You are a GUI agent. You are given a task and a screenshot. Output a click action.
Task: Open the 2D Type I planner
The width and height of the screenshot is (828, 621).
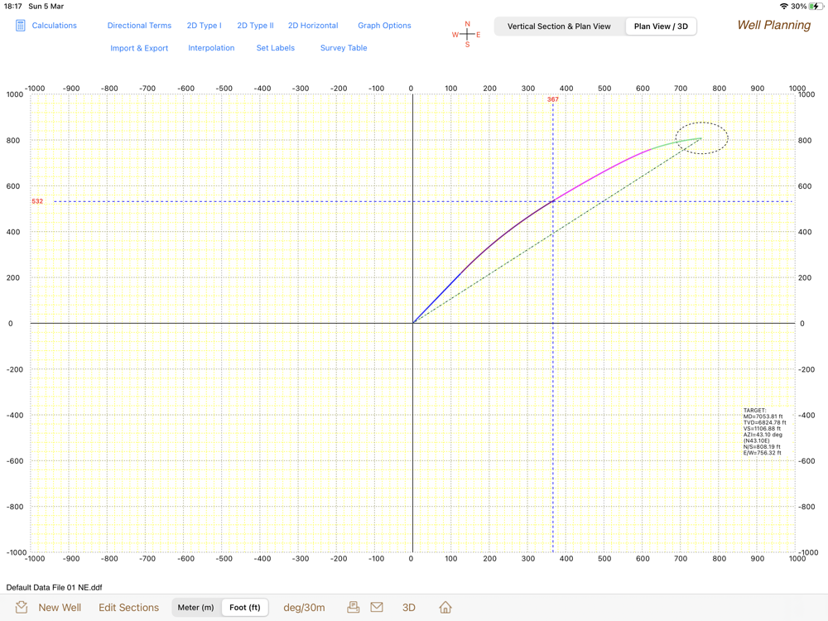(205, 26)
